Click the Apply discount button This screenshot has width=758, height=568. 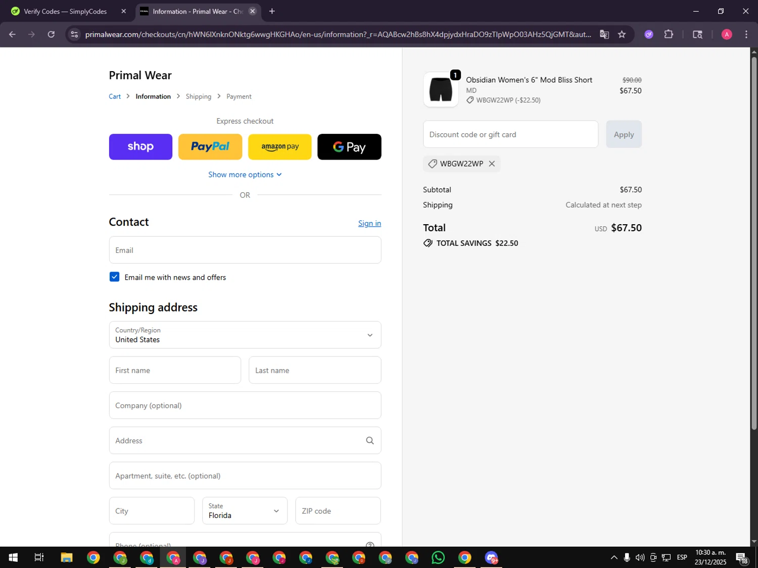click(624, 134)
